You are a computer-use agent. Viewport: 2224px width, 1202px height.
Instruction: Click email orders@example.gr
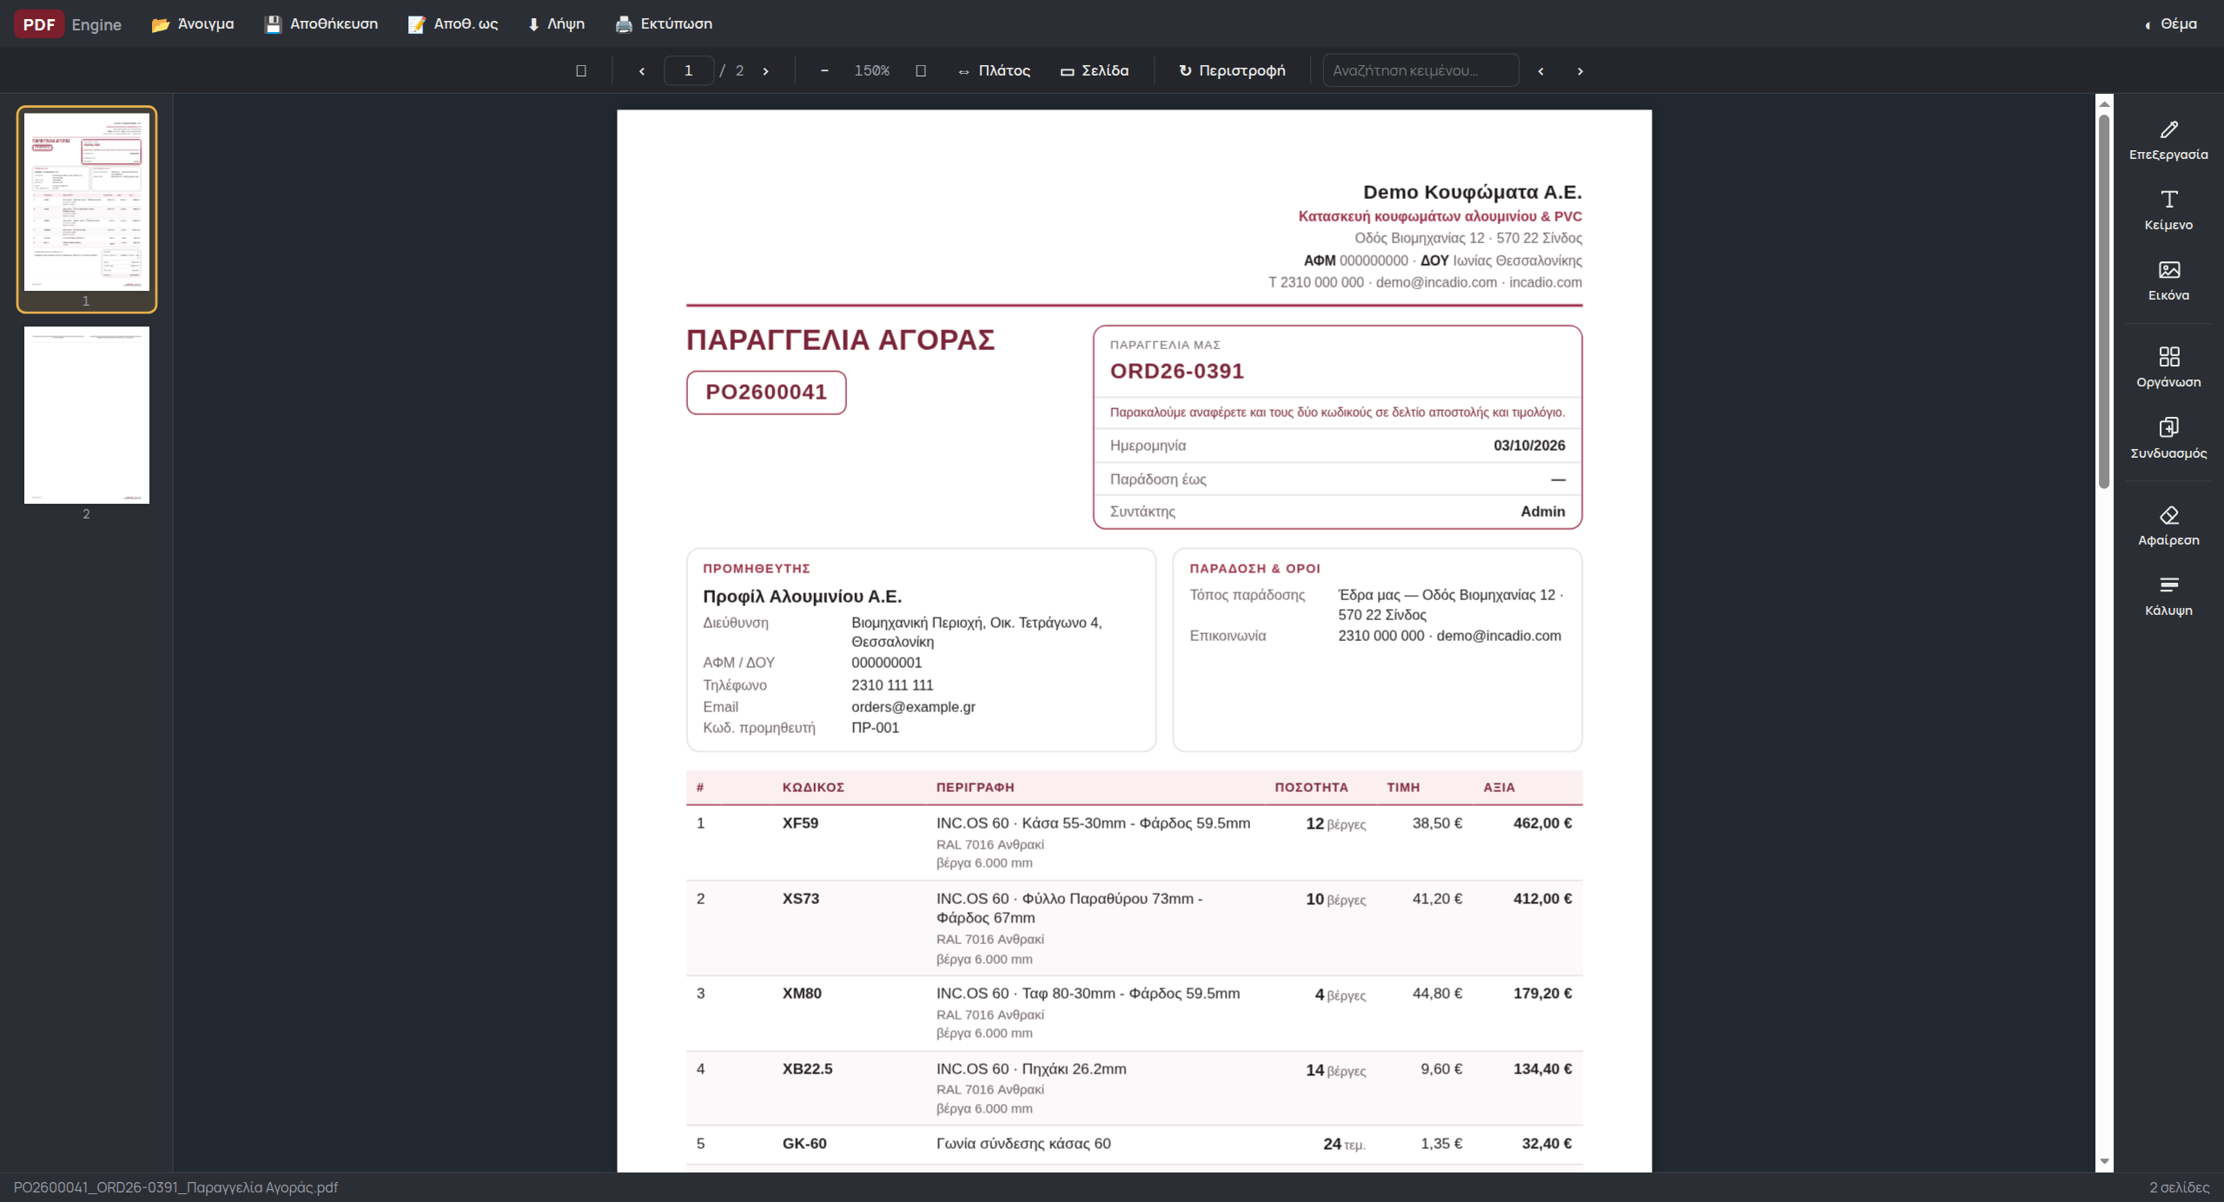click(x=913, y=707)
